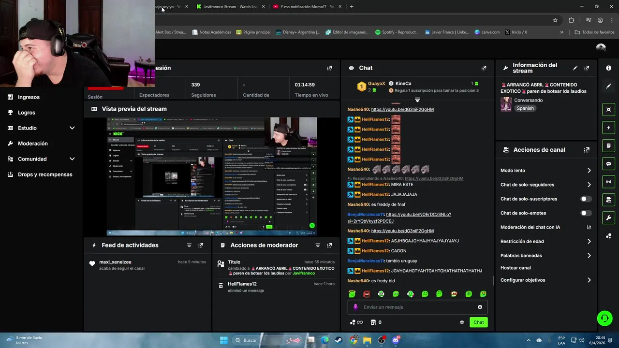This screenshot has width=619, height=348.
Task: Toggle moderator actions document widget icon
Action: [x=609, y=145]
